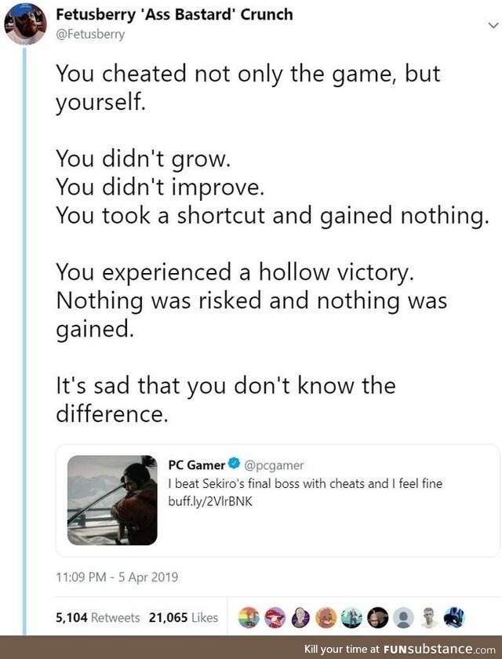Click the white-haired man liker avatar

(429, 617)
